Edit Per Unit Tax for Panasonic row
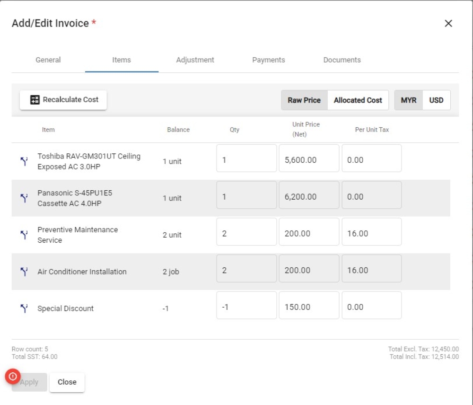The height and width of the screenshot is (405, 473). pyautogui.click(x=372, y=195)
